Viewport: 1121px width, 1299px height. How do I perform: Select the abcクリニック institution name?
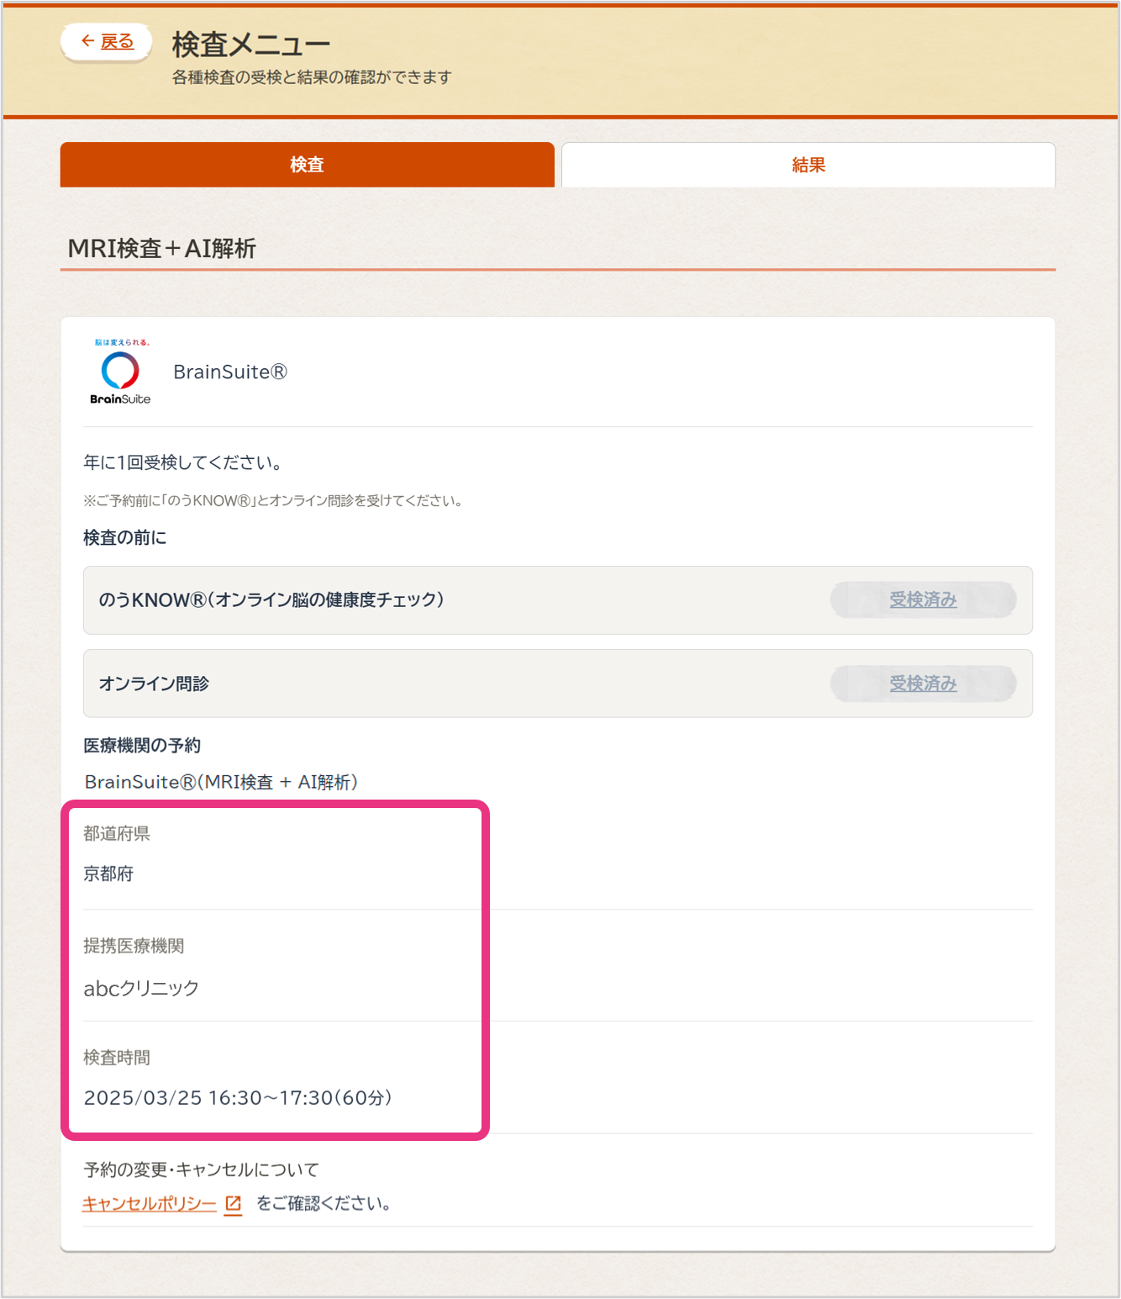click(x=141, y=988)
